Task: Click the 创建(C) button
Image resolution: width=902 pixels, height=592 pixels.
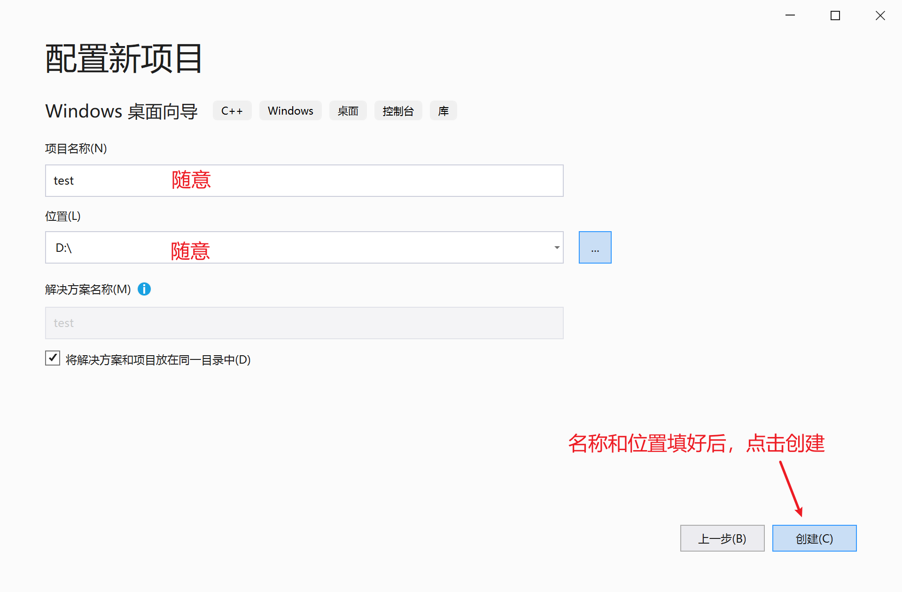Action: click(x=814, y=538)
